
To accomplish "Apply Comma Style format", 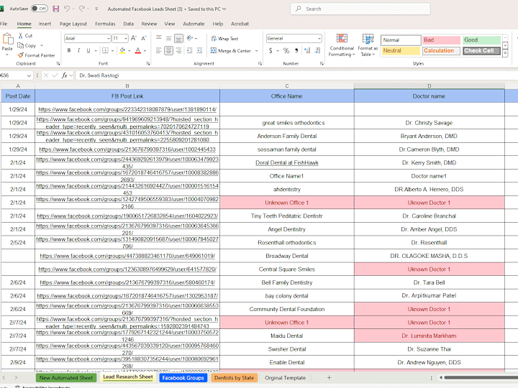I will (x=296, y=50).
